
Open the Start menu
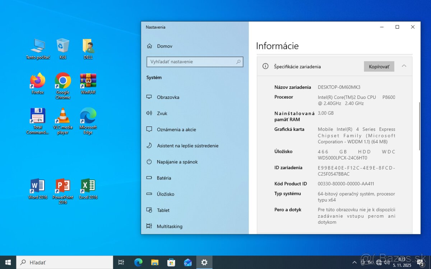[x=8, y=262]
